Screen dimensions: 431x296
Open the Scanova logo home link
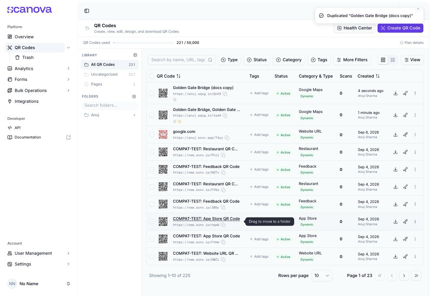pyautogui.click(x=29, y=10)
